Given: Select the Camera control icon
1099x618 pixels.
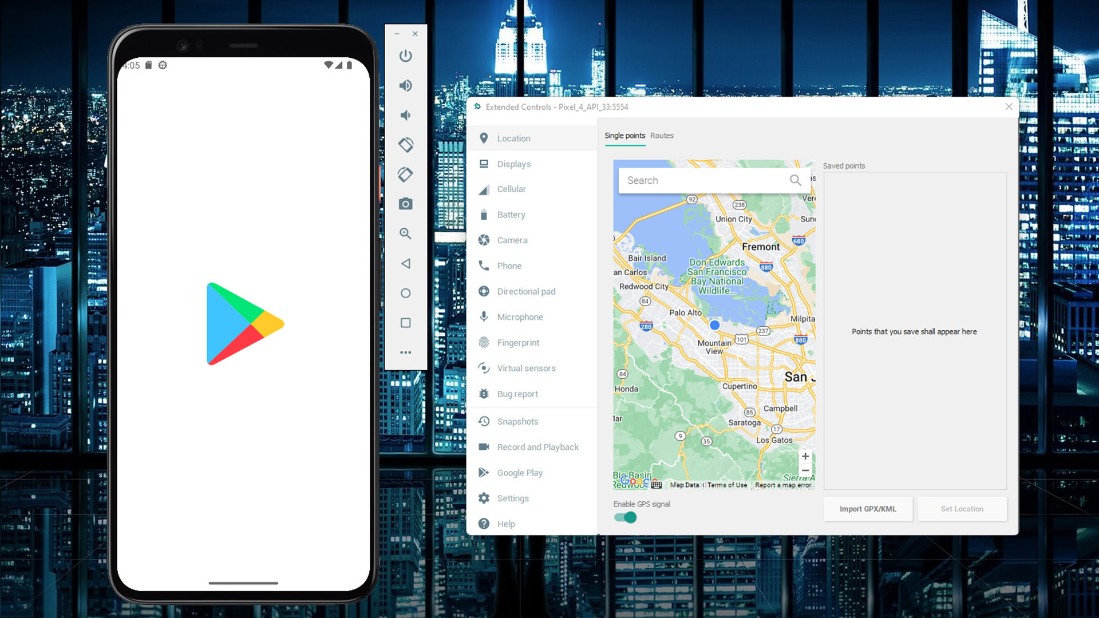Looking at the screenshot, I should (405, 204).
